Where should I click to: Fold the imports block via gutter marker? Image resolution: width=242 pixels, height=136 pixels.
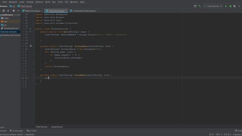tap(34, 14)
